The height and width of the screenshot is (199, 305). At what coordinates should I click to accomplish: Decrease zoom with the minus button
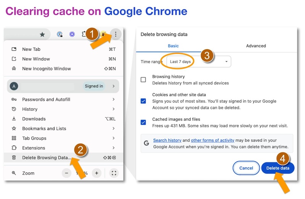[x=66, y=173]
